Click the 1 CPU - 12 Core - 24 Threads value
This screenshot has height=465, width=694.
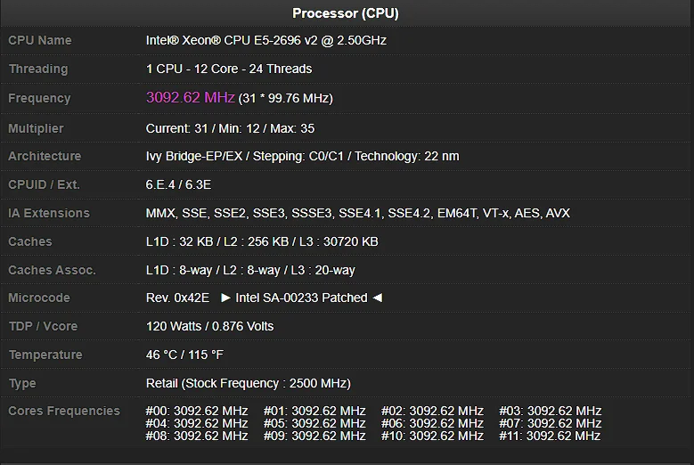(229, 69)
